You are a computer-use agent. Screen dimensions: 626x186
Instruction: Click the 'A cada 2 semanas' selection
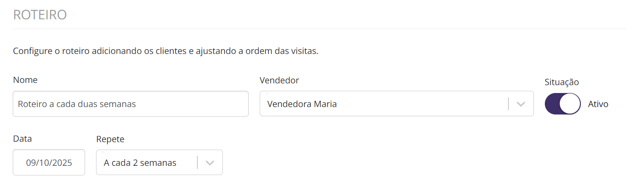pyautogui.click(x=140, y=163)
